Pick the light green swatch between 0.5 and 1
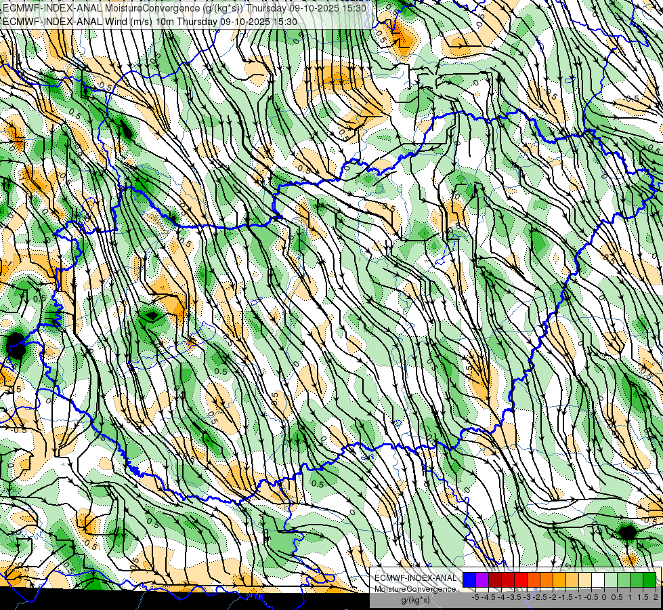Viewport: 663px width, 610px height. 624,579
